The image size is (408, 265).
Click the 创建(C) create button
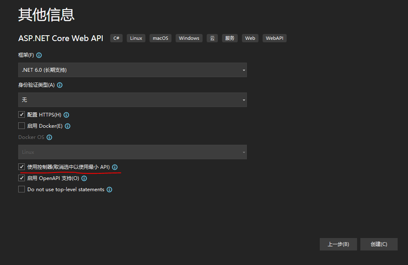(x=379, y=244)
